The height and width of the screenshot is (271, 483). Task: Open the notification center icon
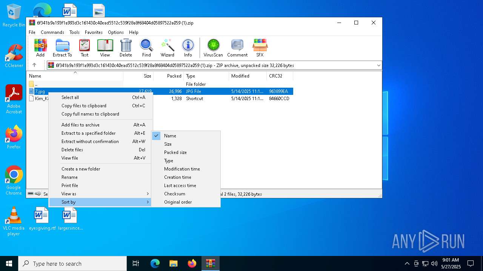471,263
